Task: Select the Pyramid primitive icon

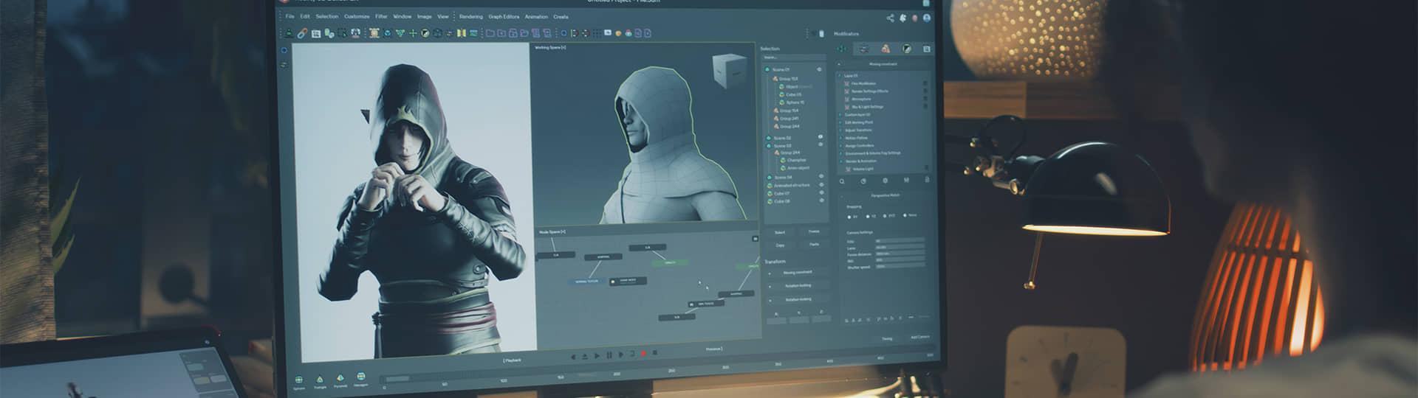Action: coord(340,377)
